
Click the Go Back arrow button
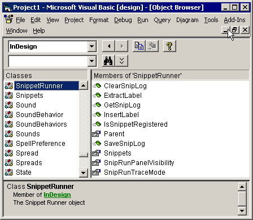[x=108, y=46]
